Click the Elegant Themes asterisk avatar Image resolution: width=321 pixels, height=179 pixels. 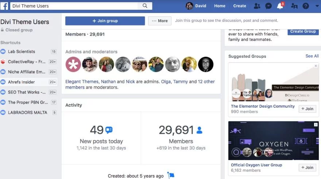73,64
